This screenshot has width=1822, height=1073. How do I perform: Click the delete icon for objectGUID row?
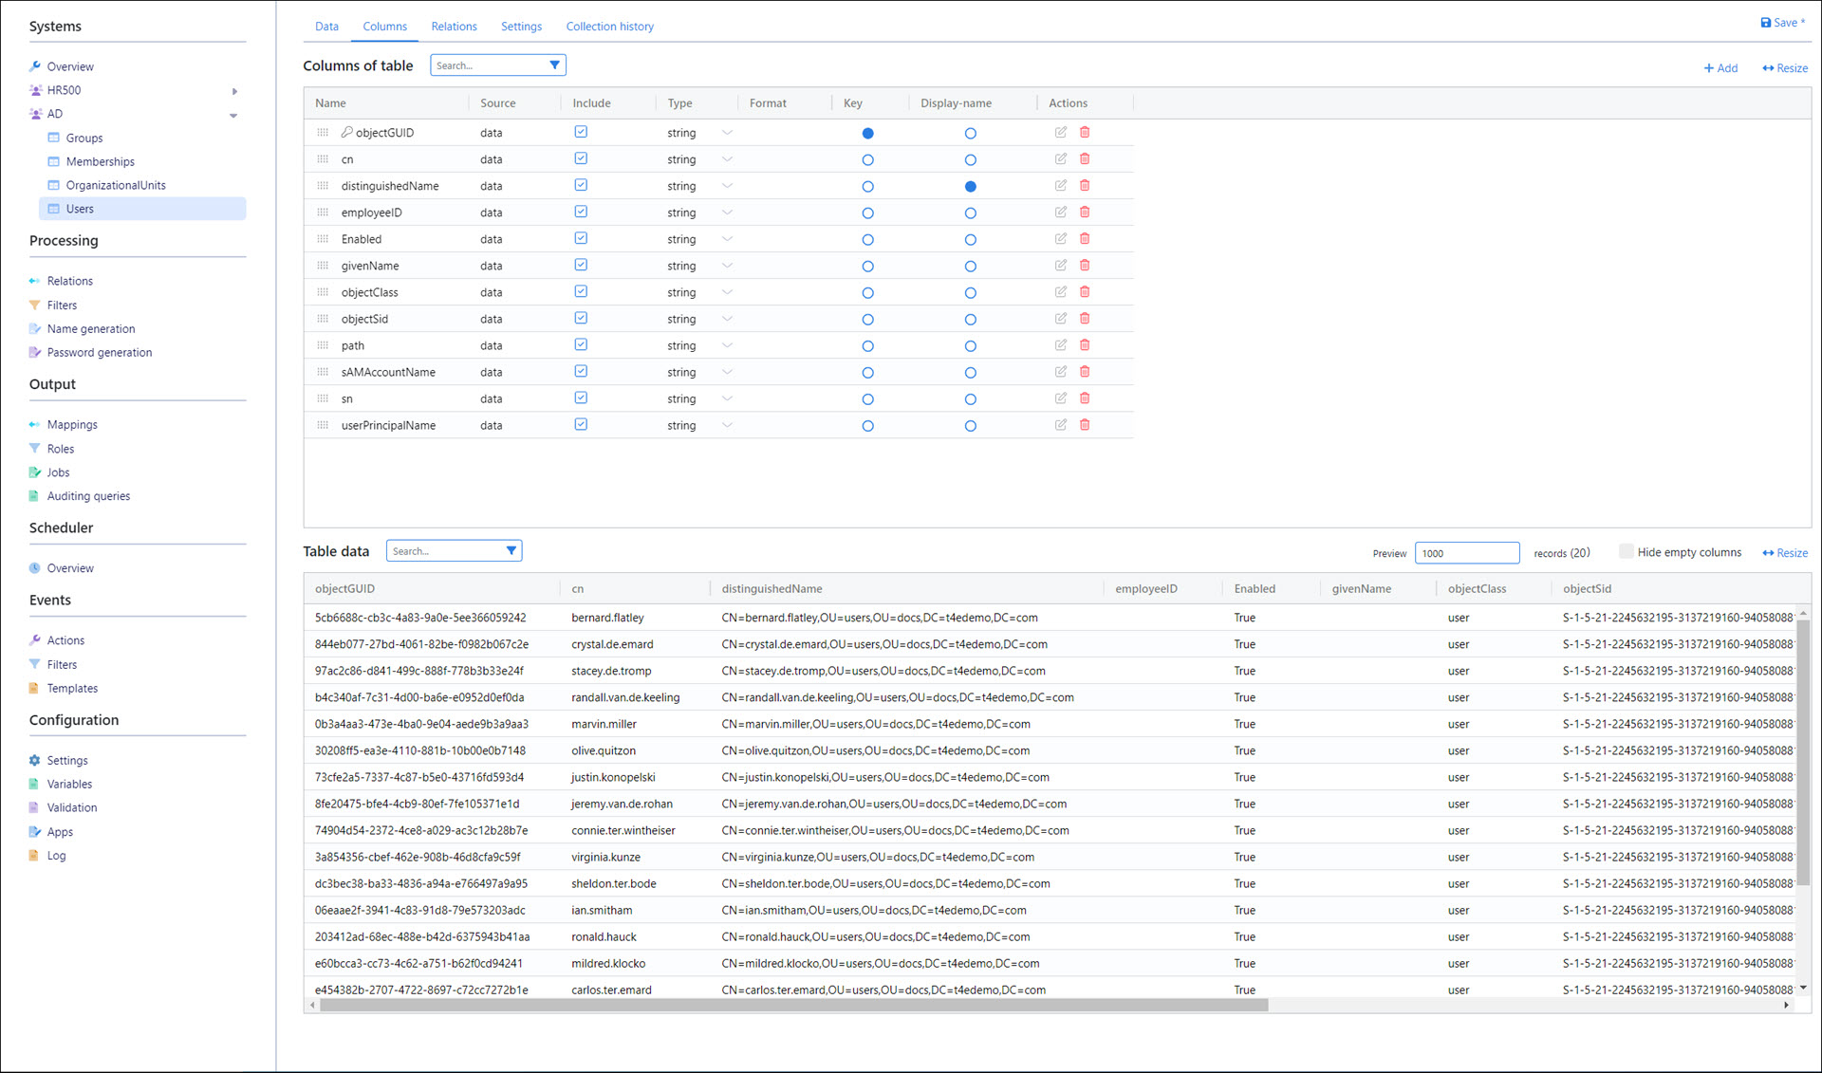[1085, 133]
